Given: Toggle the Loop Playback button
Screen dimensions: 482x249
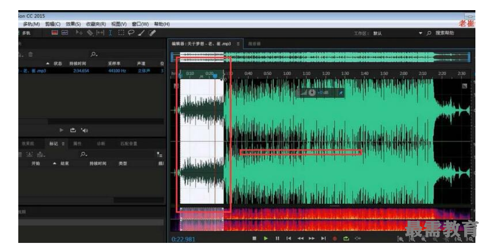Looking at the screenshot, I should coord(346,238).
